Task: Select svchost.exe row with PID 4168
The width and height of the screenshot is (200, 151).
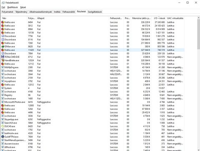Action: tap(93, 92)
